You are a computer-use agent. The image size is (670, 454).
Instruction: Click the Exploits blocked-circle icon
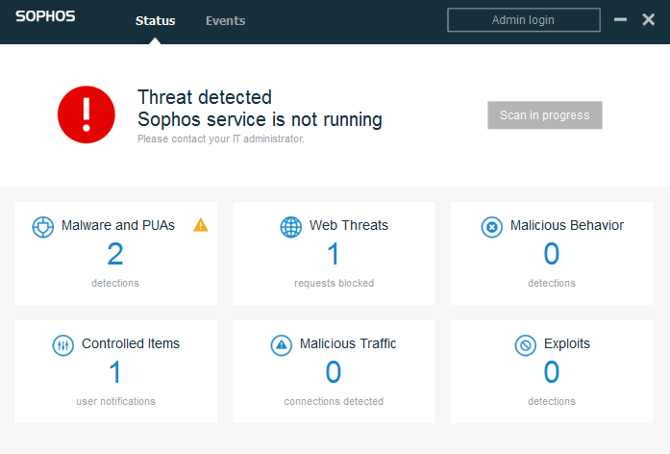click(x=525, y=344)
